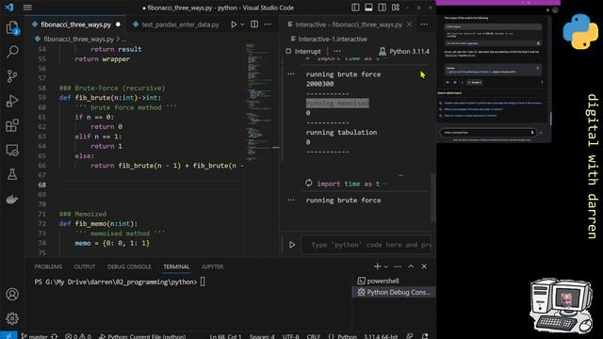Add a new terminal

coord(377,266)
